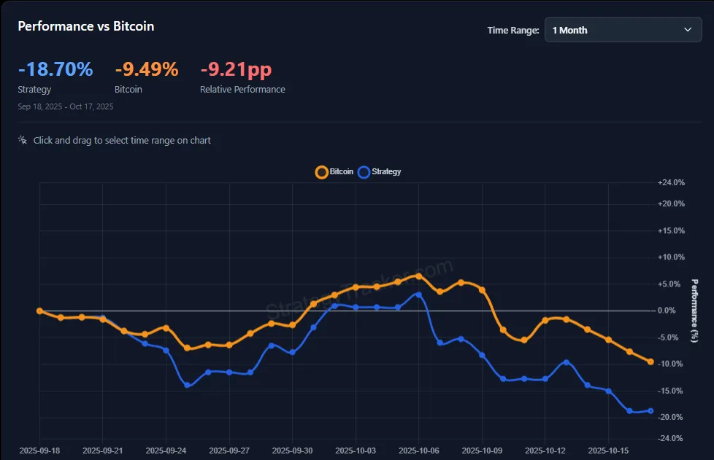Click the starting data point at 2025-09-18
This screenshot has width=714, height=460.
(39, 311)
